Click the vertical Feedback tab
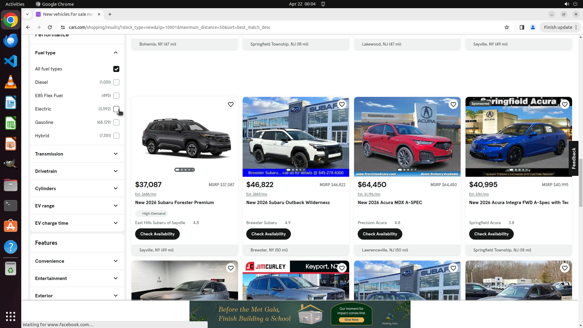Image resolution: width=583 pixels, height=328 pixels. 574,158
